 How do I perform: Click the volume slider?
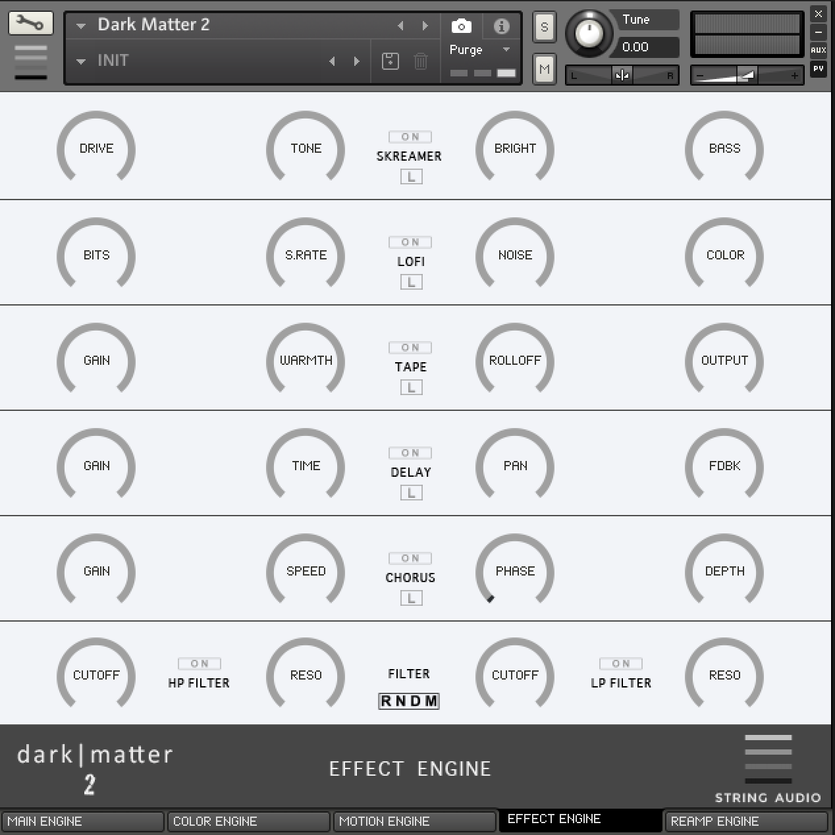pyautogui.click(x=746, y=75)
